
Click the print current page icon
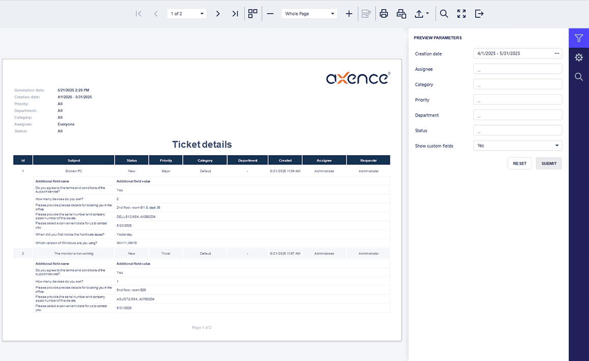(x=401, y=14)
